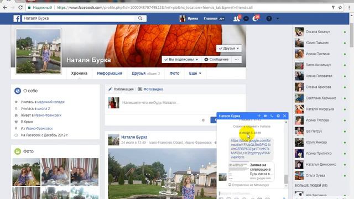
Task: Switch to the Информация tab
Action: tap(110, 74)
